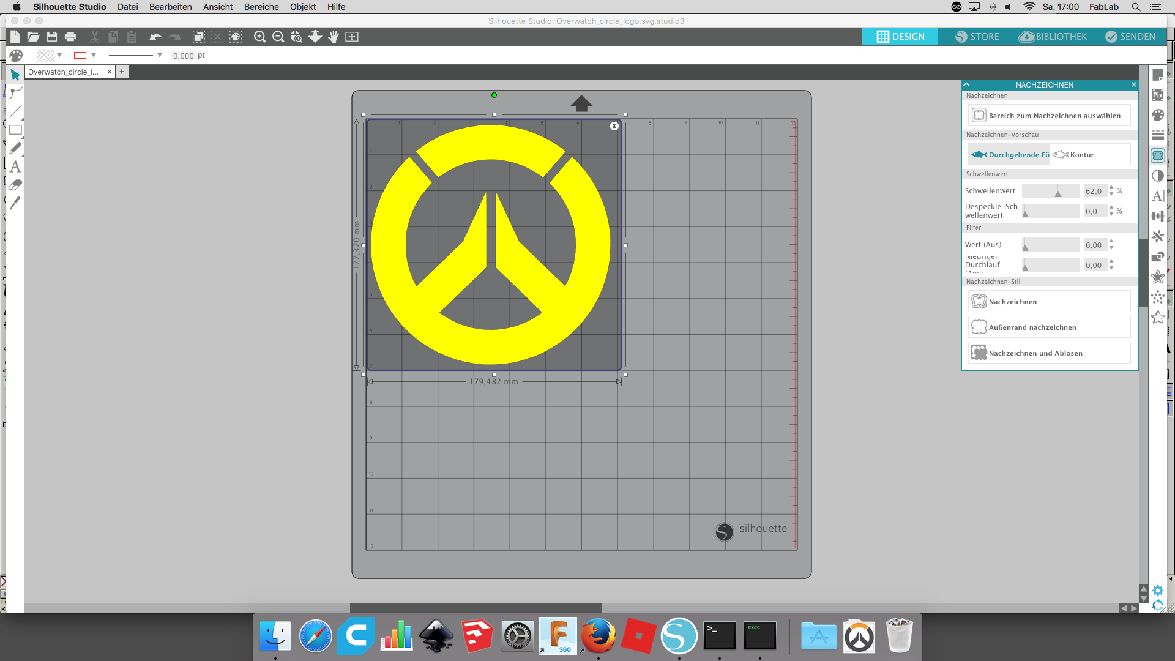Open the Ansicht menu

(x=218, y=7)
